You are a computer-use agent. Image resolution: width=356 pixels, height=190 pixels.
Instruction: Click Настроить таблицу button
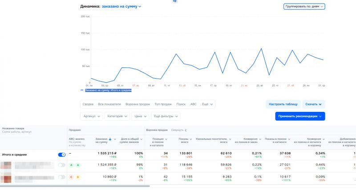(x=283, y=104)
